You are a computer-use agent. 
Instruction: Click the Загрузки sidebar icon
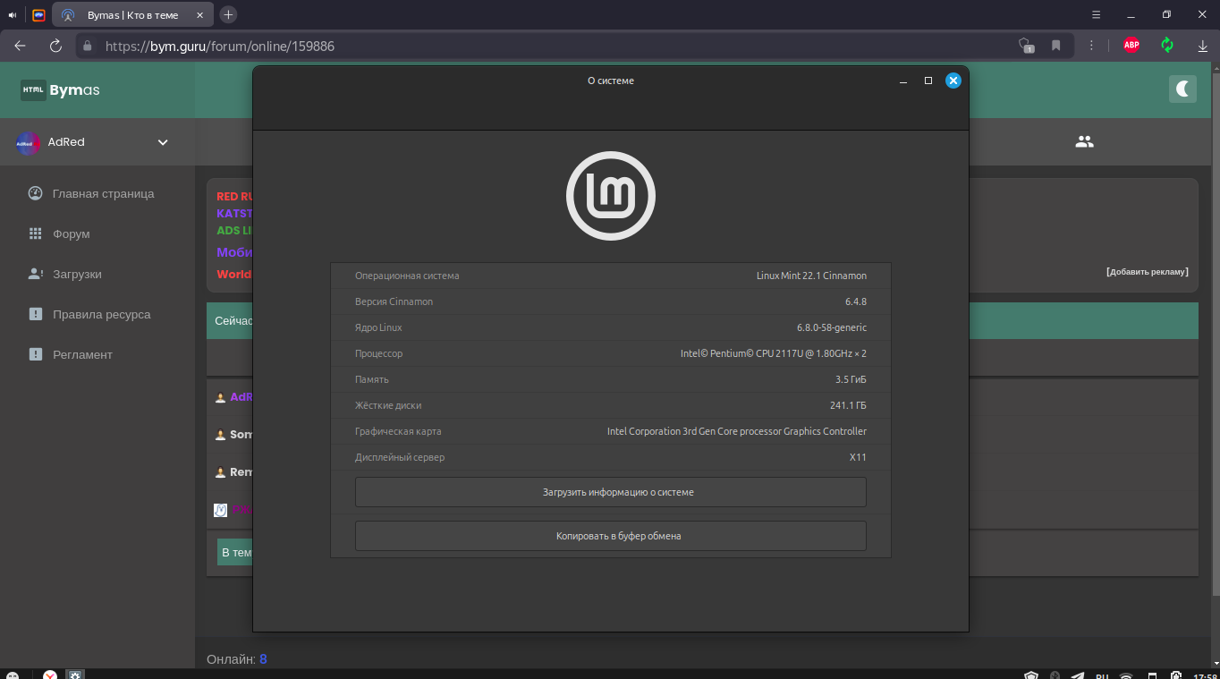point(36,274)
